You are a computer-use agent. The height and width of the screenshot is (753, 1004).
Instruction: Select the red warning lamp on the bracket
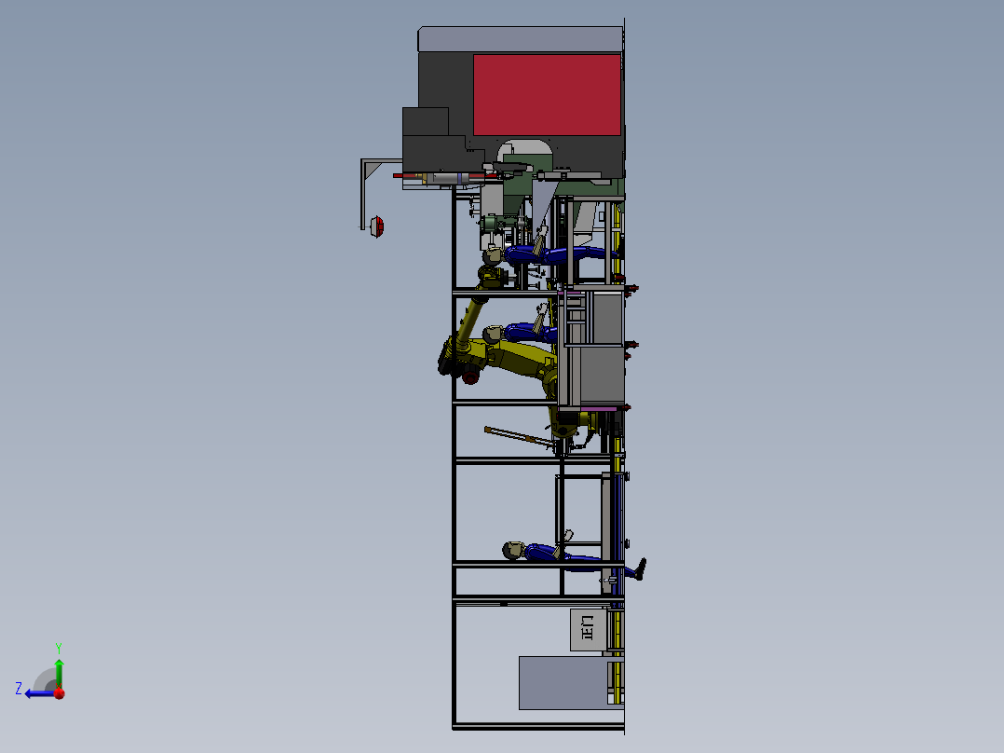point(378,226)
